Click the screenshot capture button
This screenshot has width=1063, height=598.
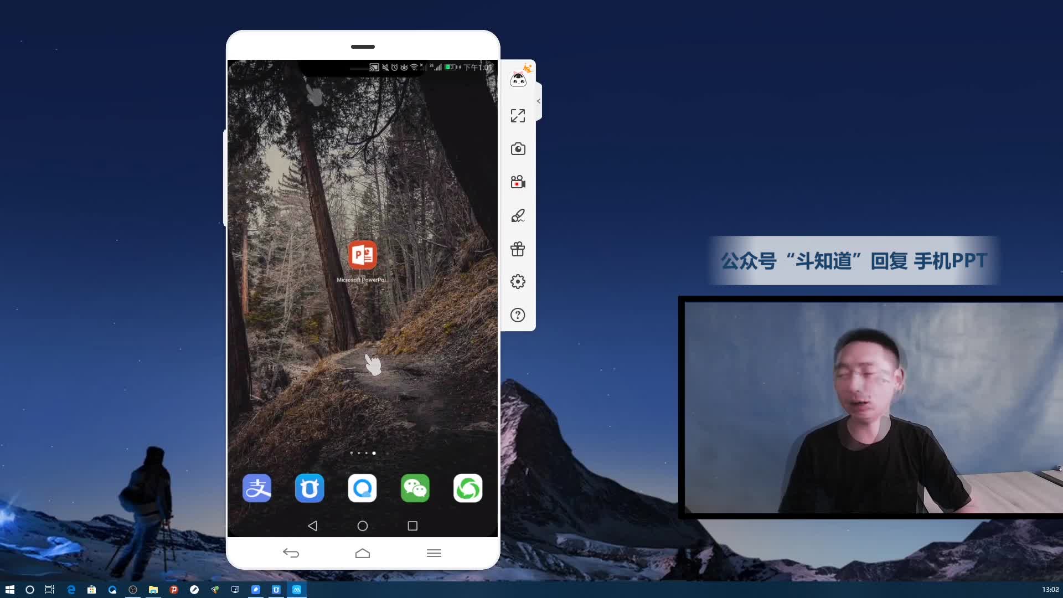point(518,148)
